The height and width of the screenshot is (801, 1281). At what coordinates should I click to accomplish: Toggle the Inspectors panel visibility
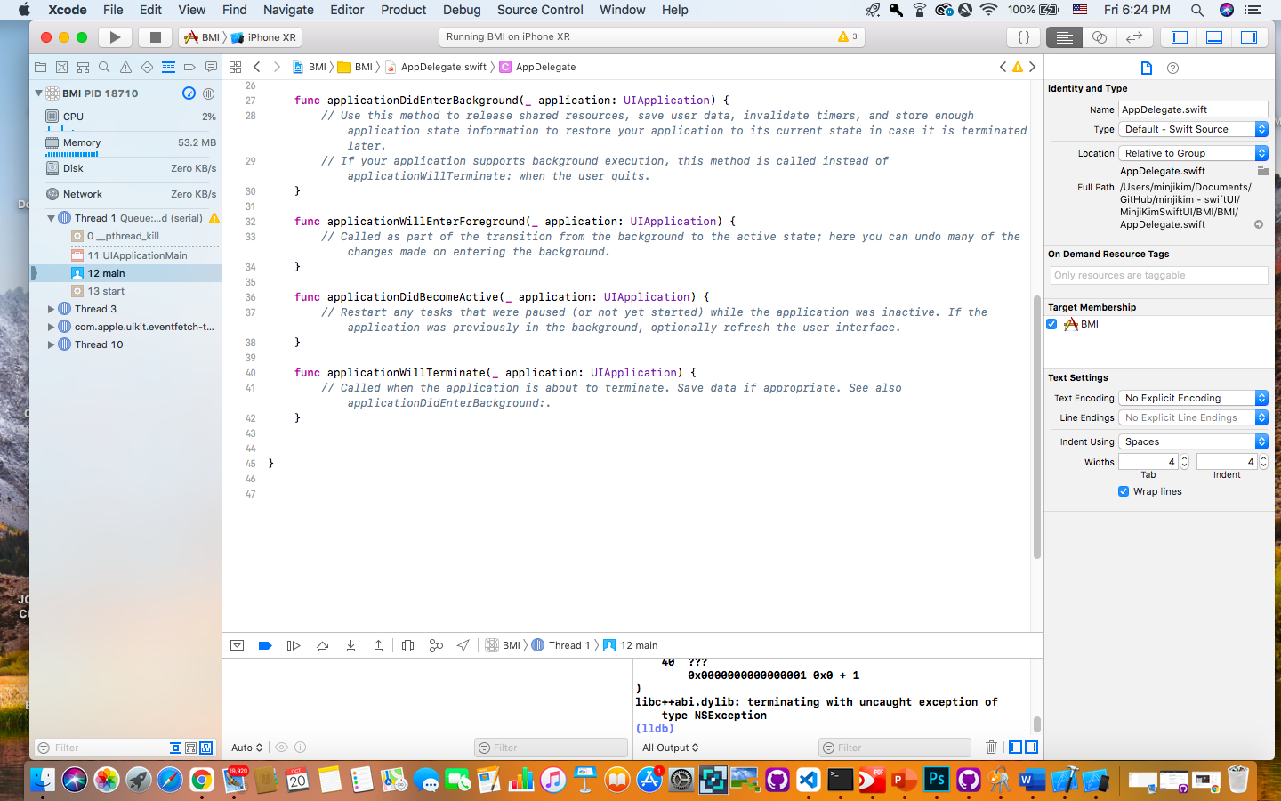(1249, 37)
